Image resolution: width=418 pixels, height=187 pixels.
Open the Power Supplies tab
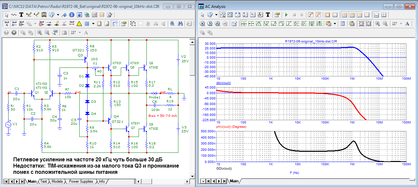point(81,181)
